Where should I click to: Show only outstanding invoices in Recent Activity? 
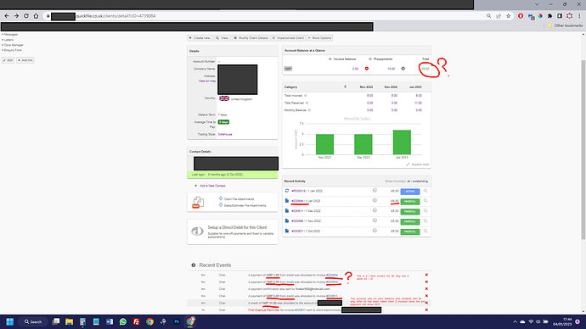click(x=420, y=181)
